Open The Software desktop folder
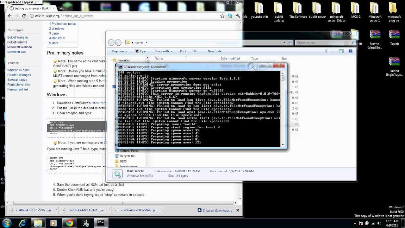This screenshot has height=228, width=405. (x=298, y=10)
